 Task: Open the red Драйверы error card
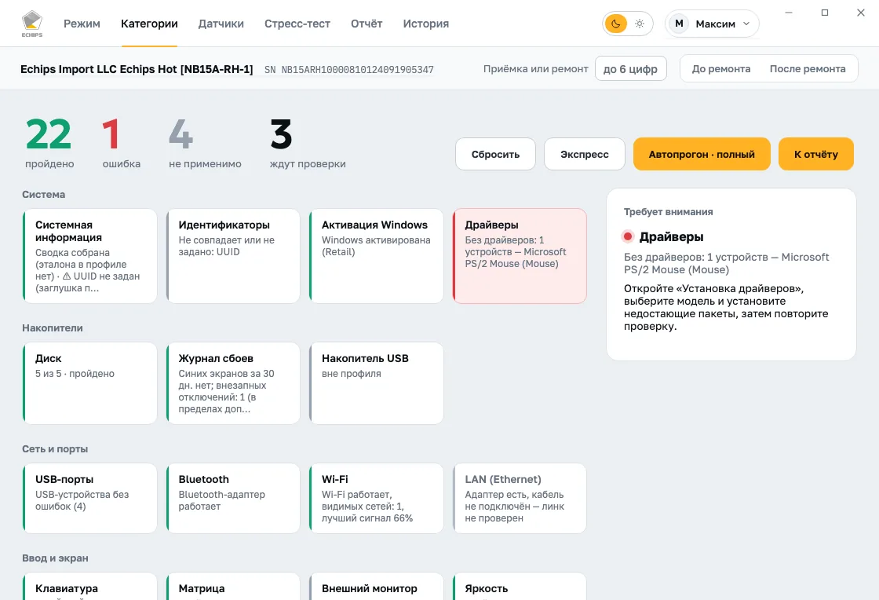[520, 256]
